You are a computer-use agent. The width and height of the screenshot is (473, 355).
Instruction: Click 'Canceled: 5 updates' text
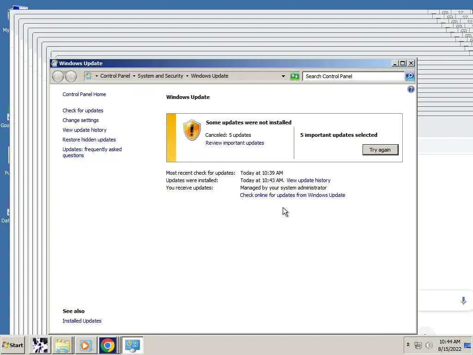click(x=228, y=135)
